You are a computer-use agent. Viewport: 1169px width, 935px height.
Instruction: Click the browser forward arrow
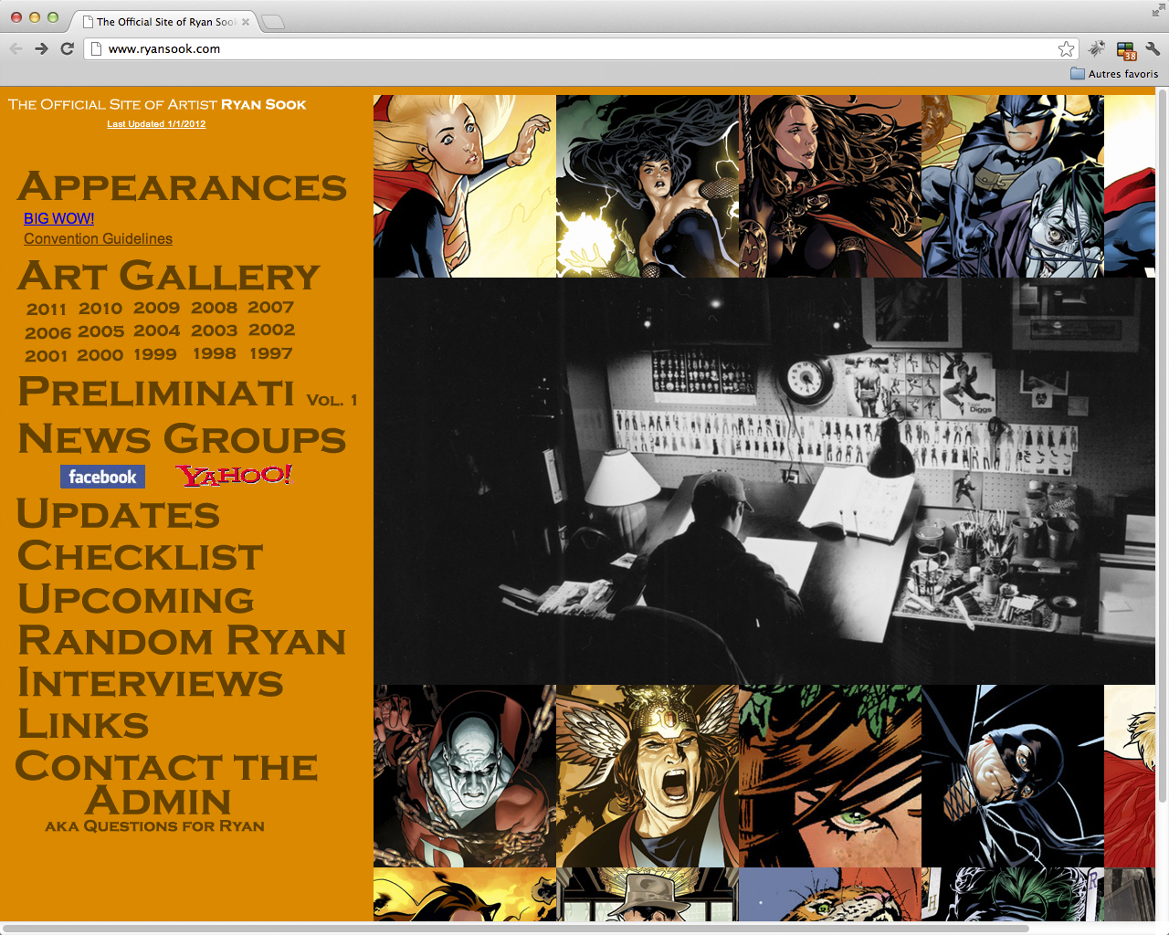pos(41,48)
